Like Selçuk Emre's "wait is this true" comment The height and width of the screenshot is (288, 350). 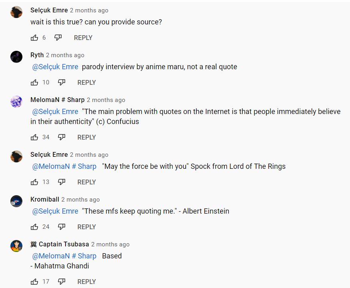34,38
